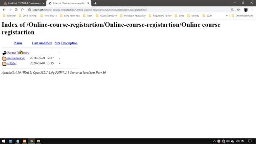Open the Regulatory Tracker bookmark folder
The width and height of the screenshot is (256, 144).
(x=160, y=16)
